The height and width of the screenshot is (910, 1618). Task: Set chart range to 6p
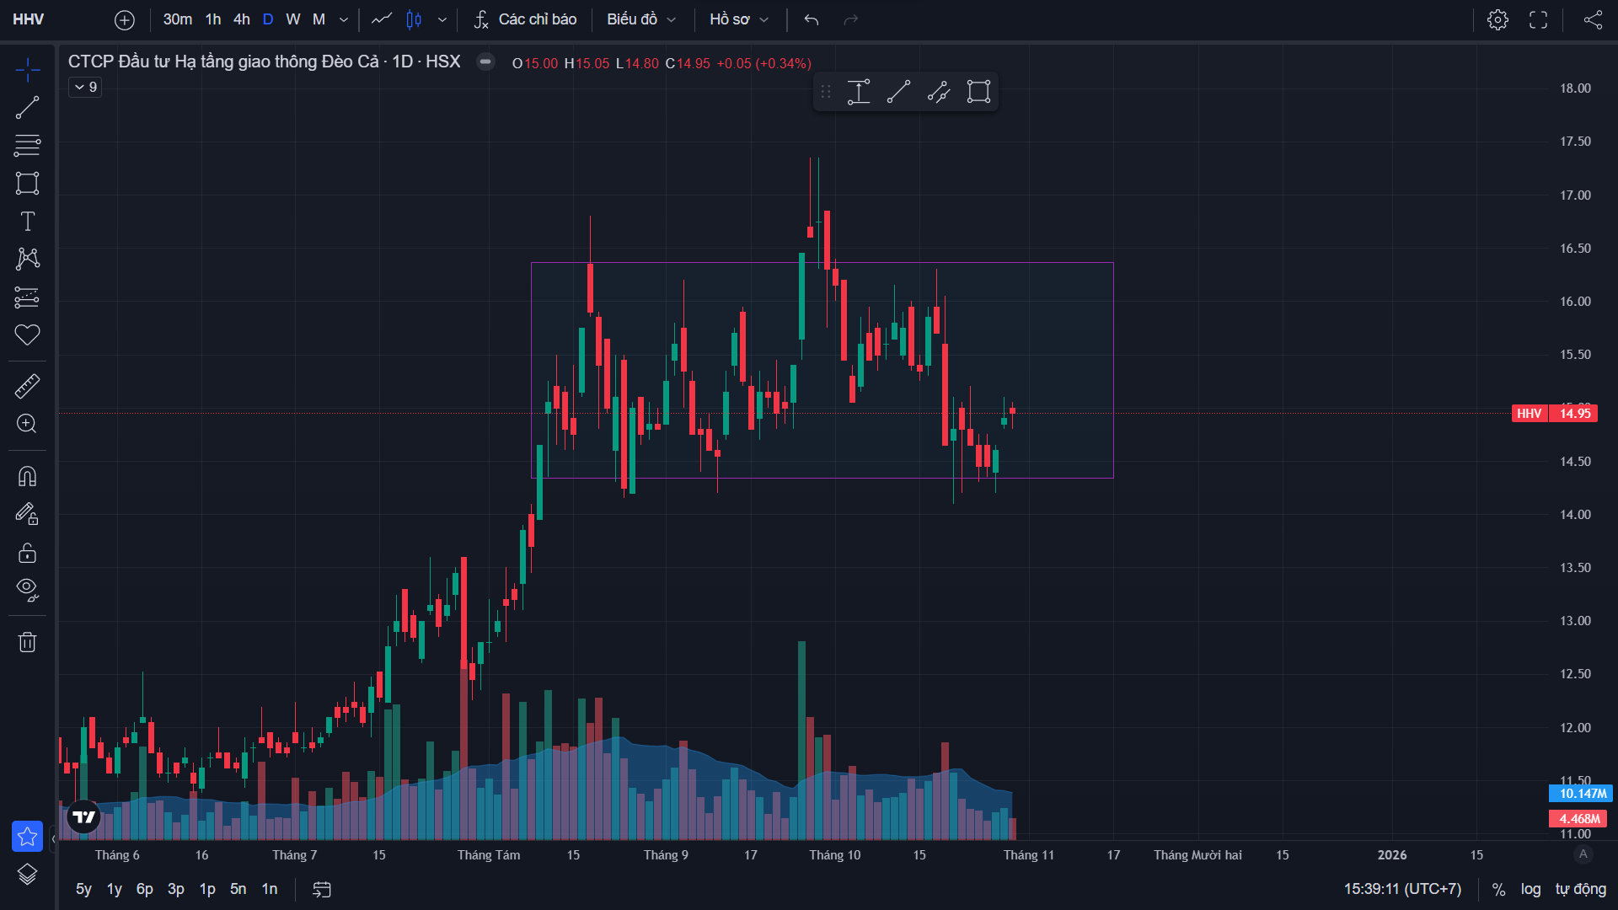[x=145, y=889]
